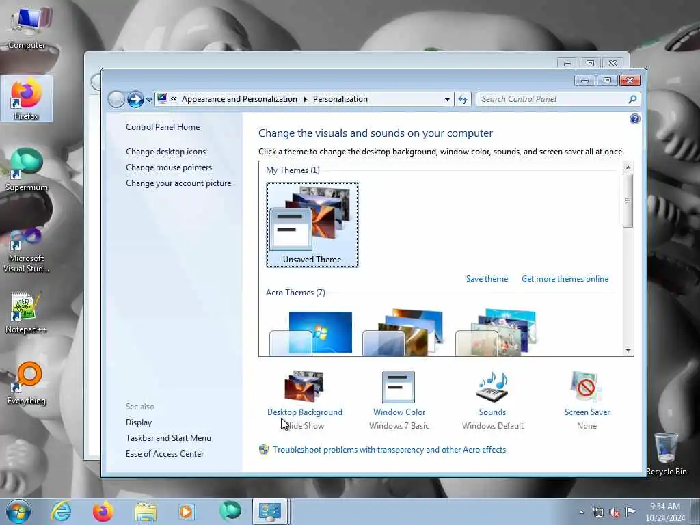Select the Architecture Aero theme thumbnail
700x525 pixels.
click(403, 332)
